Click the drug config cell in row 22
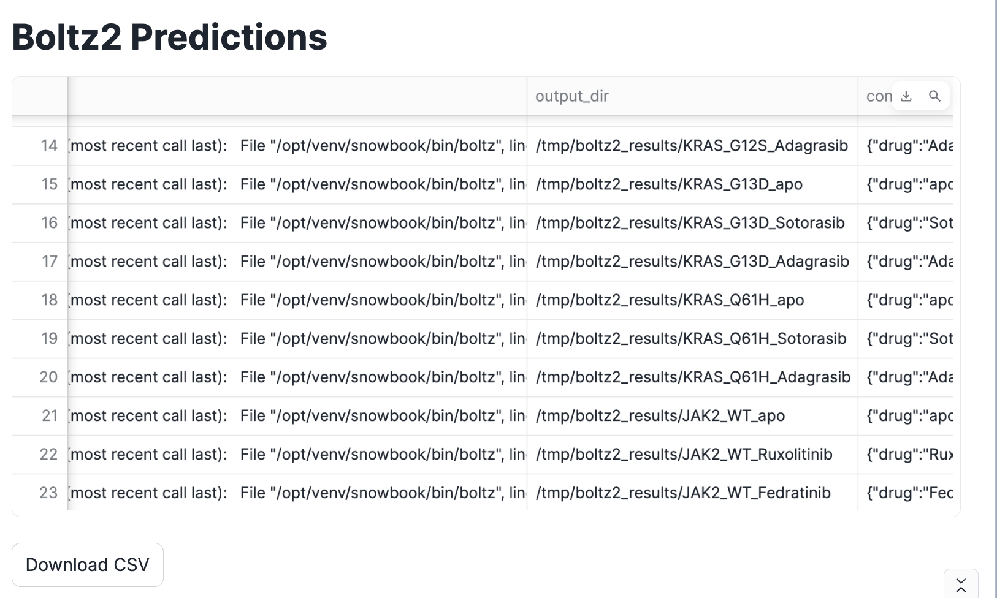The width and height of the screenshot is (997, 598). (909, 455)
